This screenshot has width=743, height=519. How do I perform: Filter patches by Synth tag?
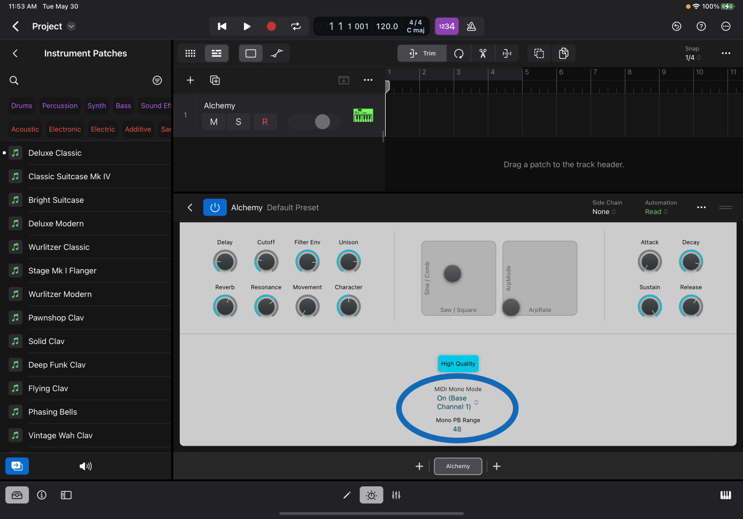97,106
